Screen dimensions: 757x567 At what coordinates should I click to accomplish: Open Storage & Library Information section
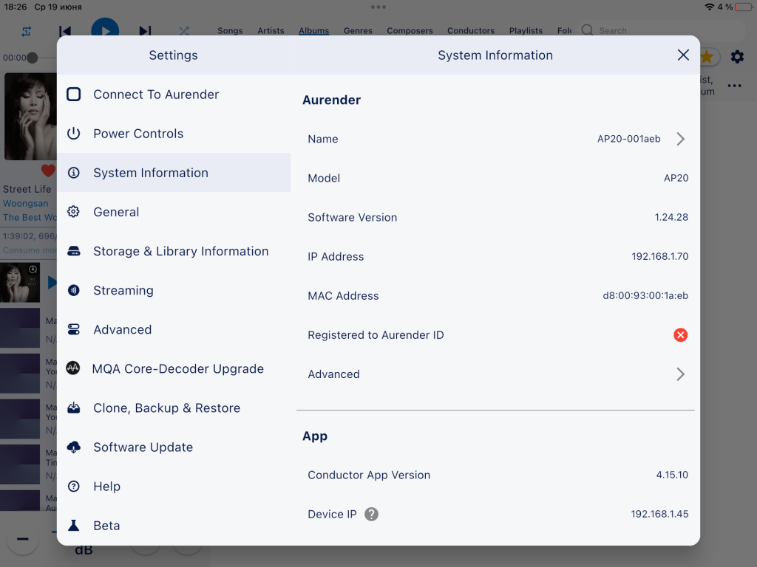pos(174,251)
